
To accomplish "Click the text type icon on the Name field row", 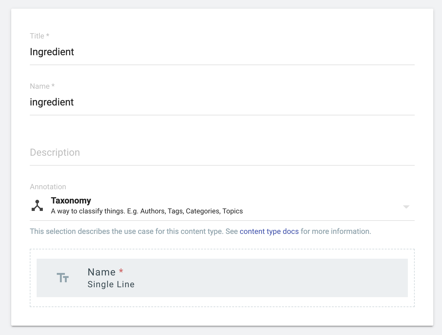I will 63,278.
